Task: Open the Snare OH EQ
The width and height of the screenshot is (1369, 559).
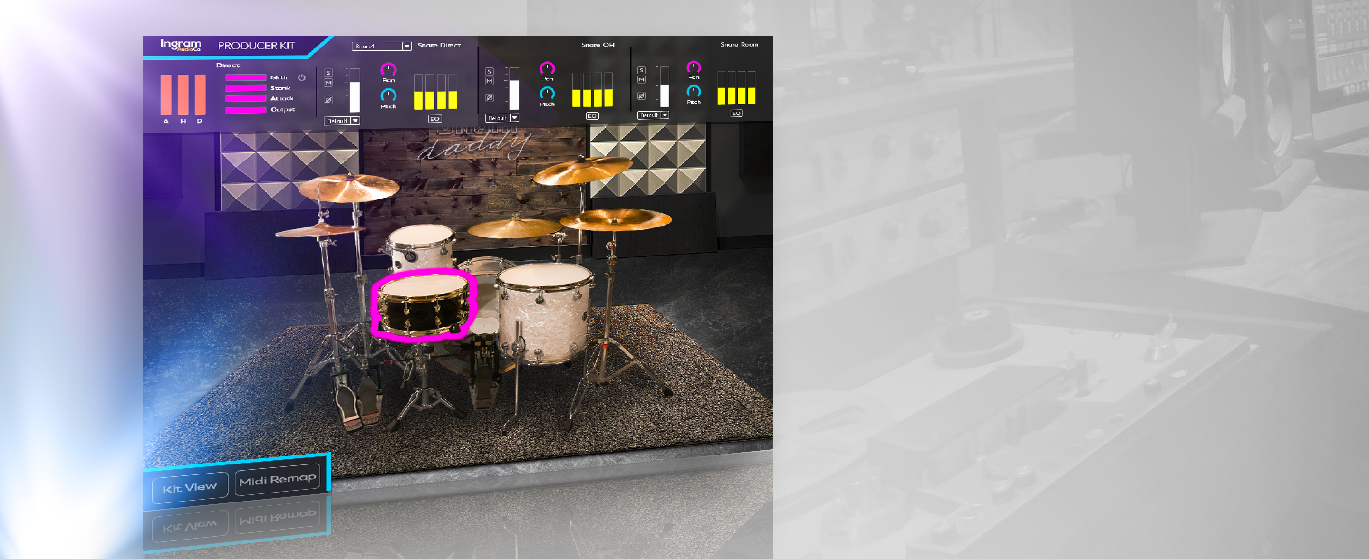Action: point(593,116)
